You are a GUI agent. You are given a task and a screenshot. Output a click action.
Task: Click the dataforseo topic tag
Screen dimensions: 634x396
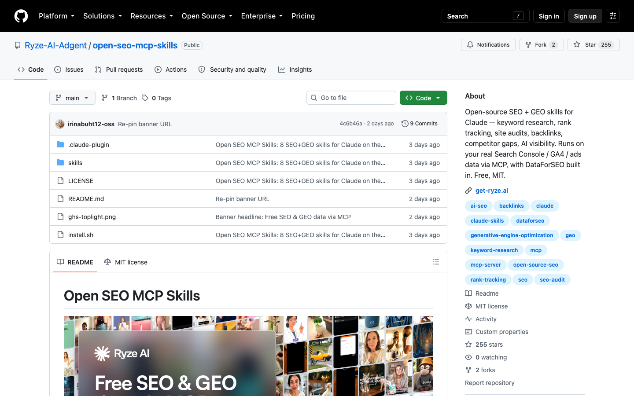pos(530,221)
